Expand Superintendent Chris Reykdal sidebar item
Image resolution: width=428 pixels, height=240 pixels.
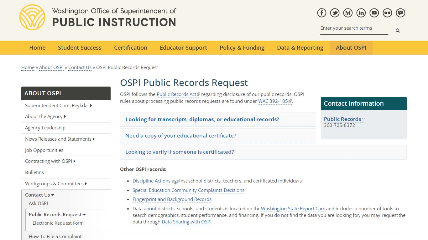pos(66,106)
